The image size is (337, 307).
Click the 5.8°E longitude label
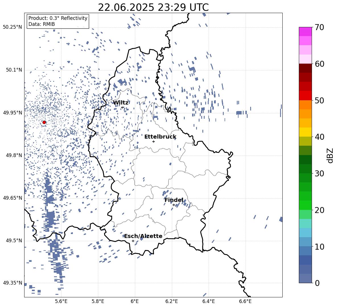click(x=98, y=301)
